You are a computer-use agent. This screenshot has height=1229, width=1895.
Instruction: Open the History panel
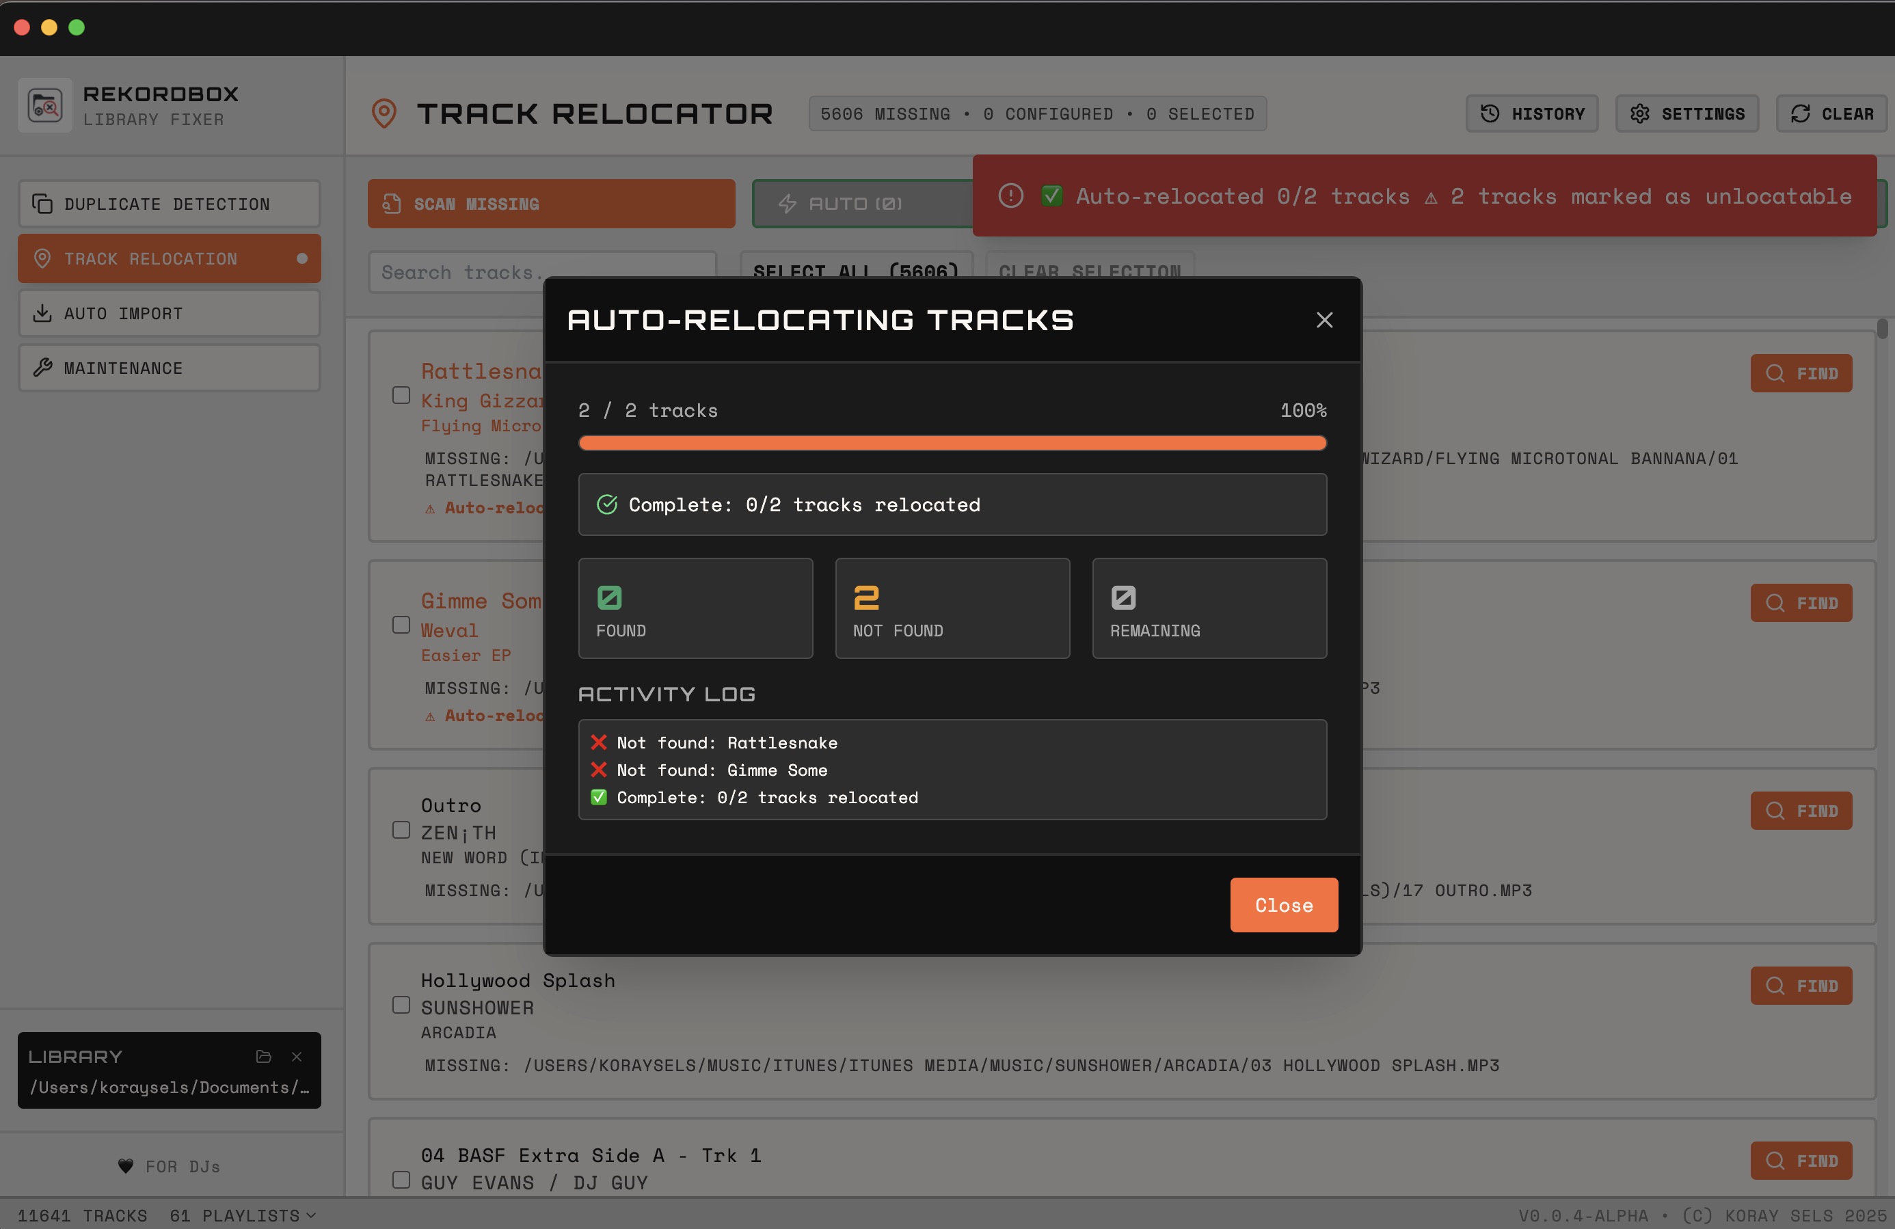click(1531, 114)
